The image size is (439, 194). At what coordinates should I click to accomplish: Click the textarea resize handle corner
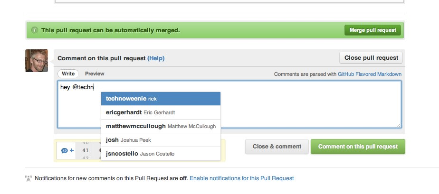[x=399, y=126]
